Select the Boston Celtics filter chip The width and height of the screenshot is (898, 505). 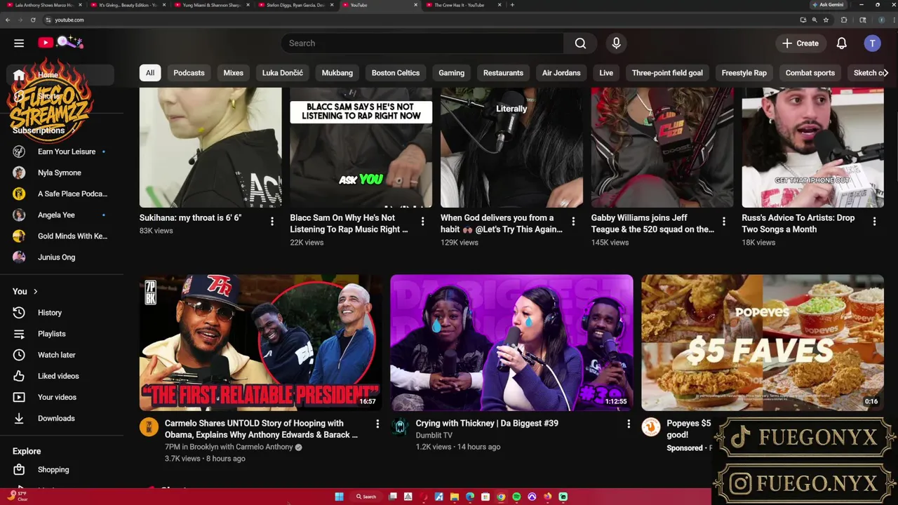[x=396, y=73]
